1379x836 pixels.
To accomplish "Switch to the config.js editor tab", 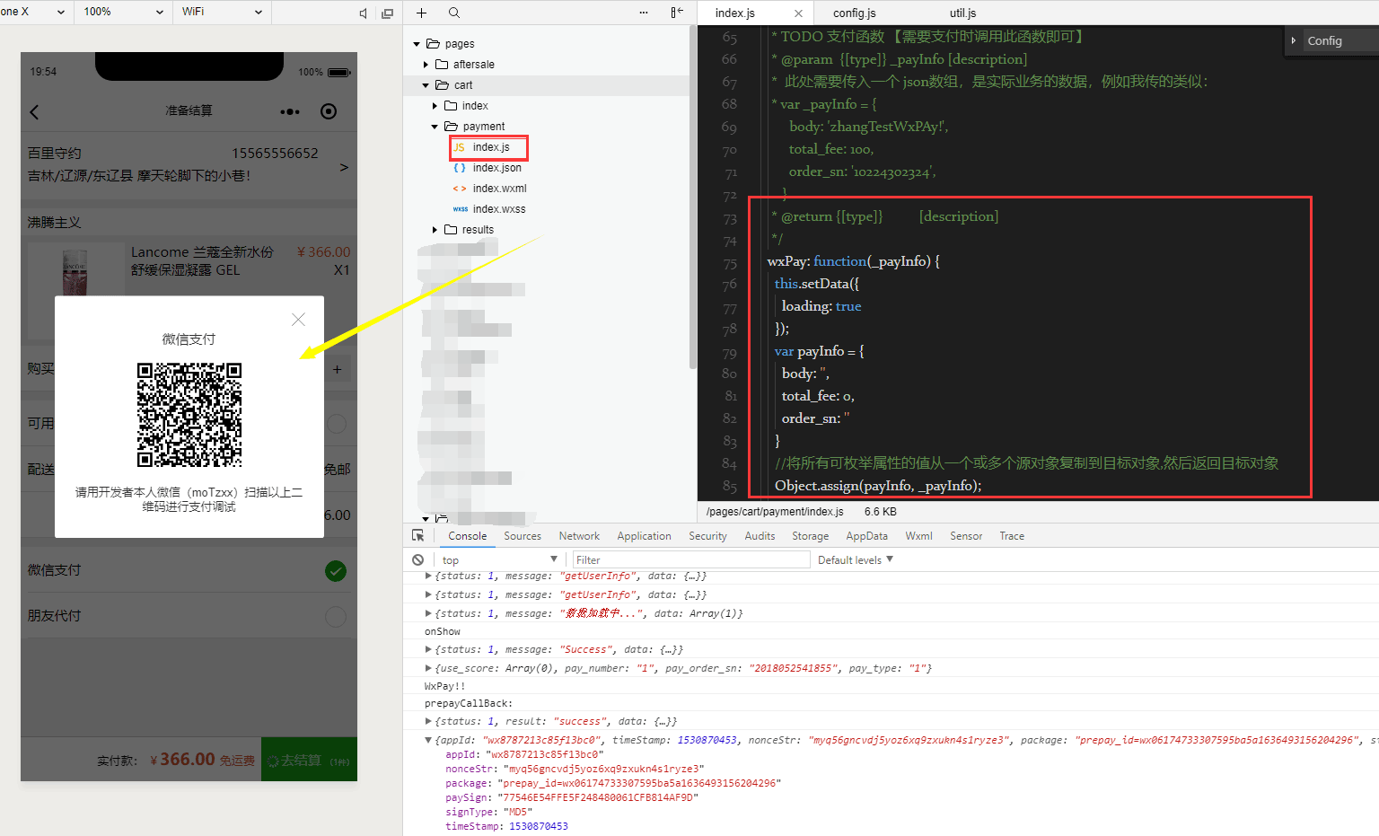I will [x=855, y=13].
